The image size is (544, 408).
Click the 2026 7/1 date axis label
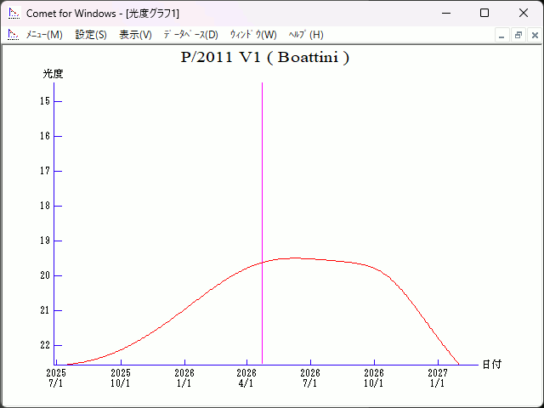[310, 378]
